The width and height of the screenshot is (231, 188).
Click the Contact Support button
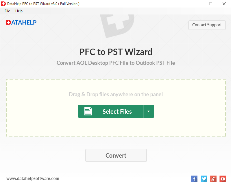(207, 25)
